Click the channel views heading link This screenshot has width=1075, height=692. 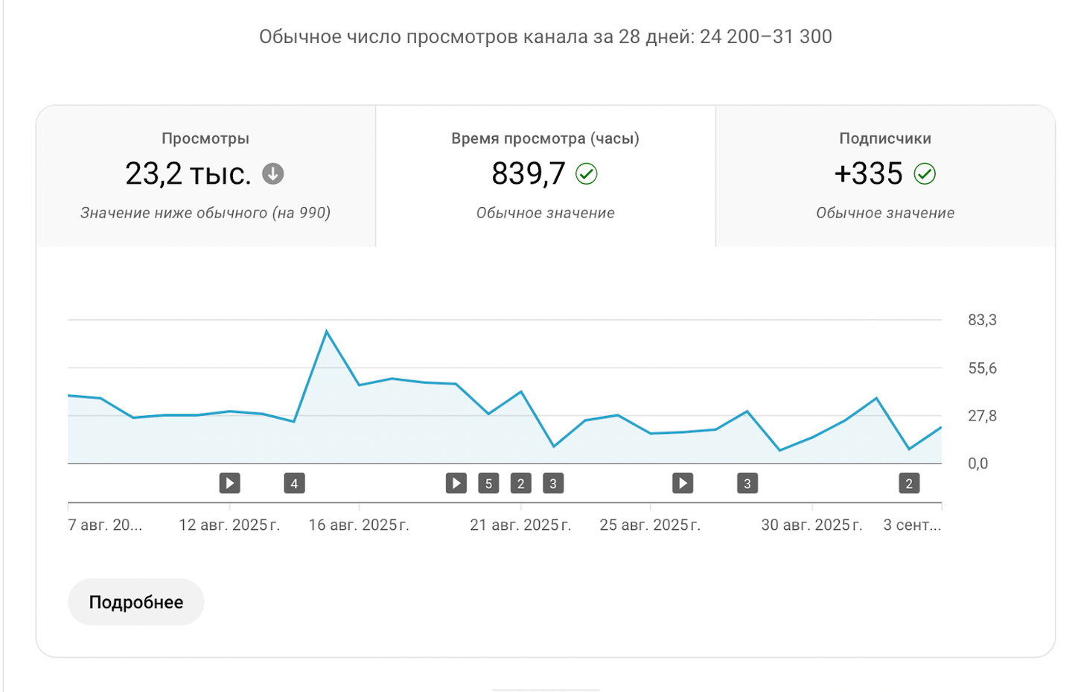tap(545, 36)
